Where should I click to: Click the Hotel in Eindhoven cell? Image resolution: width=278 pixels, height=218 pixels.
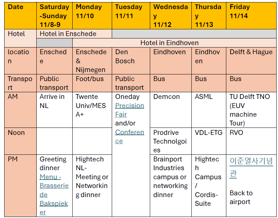pyautogui.click(x=174, y=43)
